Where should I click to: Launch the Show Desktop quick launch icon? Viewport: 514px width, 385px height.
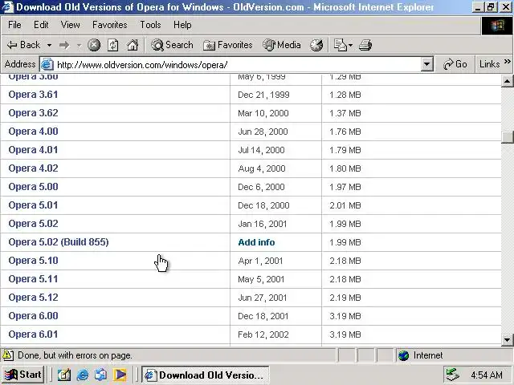pos(64,375)
